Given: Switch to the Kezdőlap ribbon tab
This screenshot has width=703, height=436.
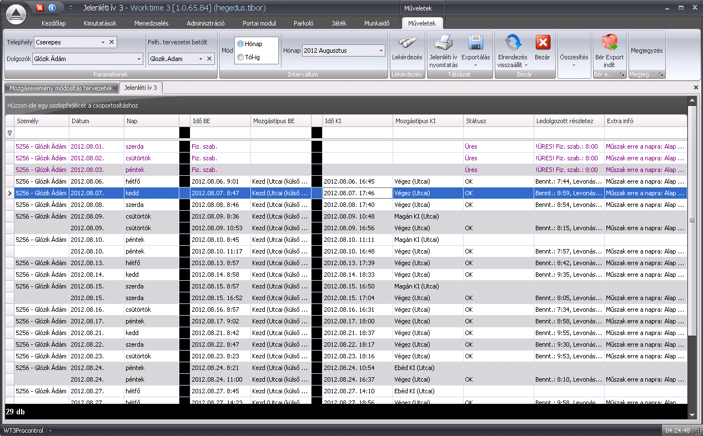Looking at the screenshot, I should (53, 23).
